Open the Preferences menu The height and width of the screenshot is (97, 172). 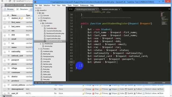pos(84,5)
